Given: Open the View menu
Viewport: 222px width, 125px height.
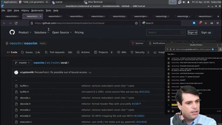Looking at the screenshot, I should tap(16, 10).
